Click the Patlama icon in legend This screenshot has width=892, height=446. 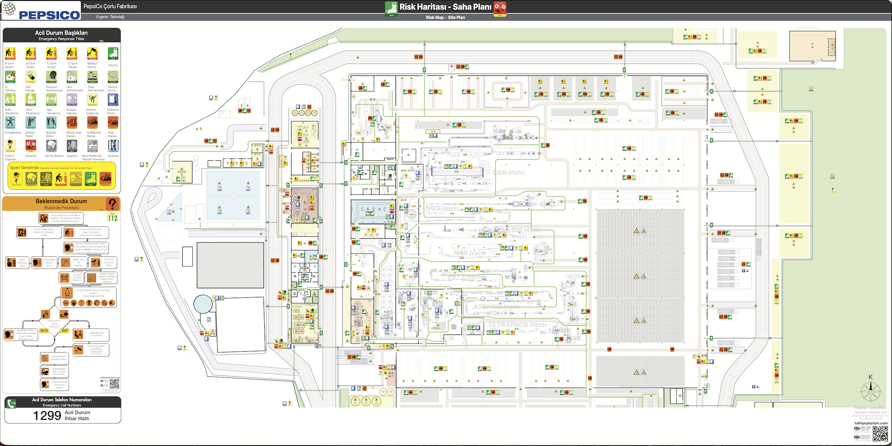31,146
